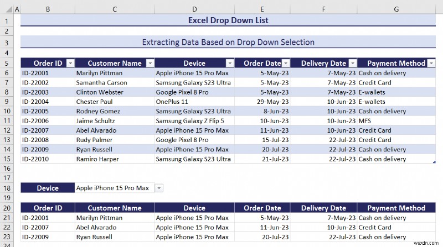Select column F header

(x=324, y=9)
